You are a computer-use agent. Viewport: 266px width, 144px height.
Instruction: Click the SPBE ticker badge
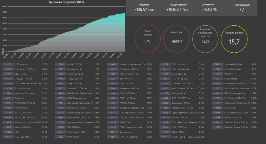(x=8, y=64)
